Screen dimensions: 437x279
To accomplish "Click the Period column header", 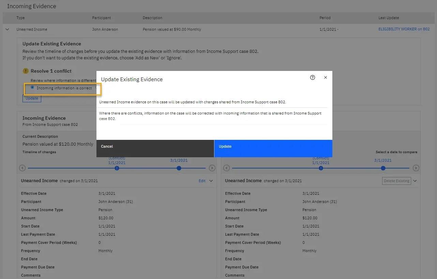I will click(325, 18).
